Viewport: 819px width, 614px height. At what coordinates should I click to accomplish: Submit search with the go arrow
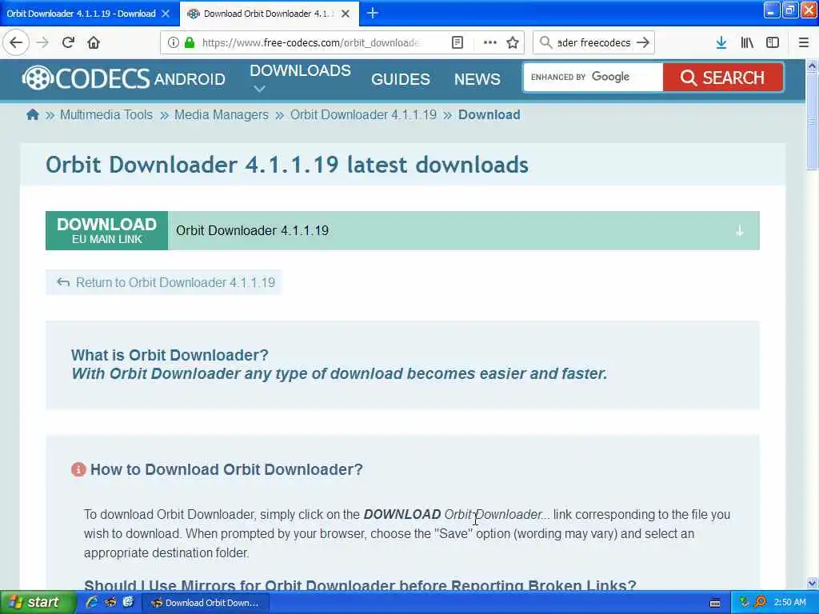[x=643, y=43]
